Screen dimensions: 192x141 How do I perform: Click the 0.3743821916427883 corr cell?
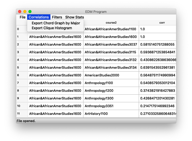tap(157, 91)
